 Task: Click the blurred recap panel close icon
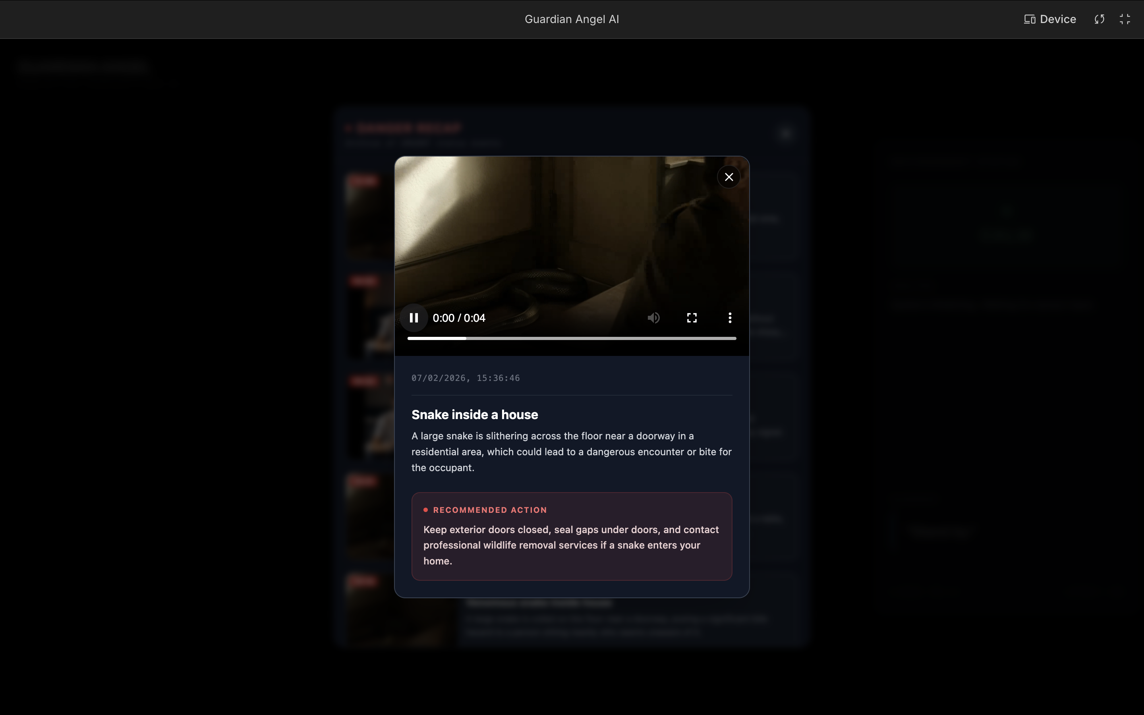tap(786, 134)
